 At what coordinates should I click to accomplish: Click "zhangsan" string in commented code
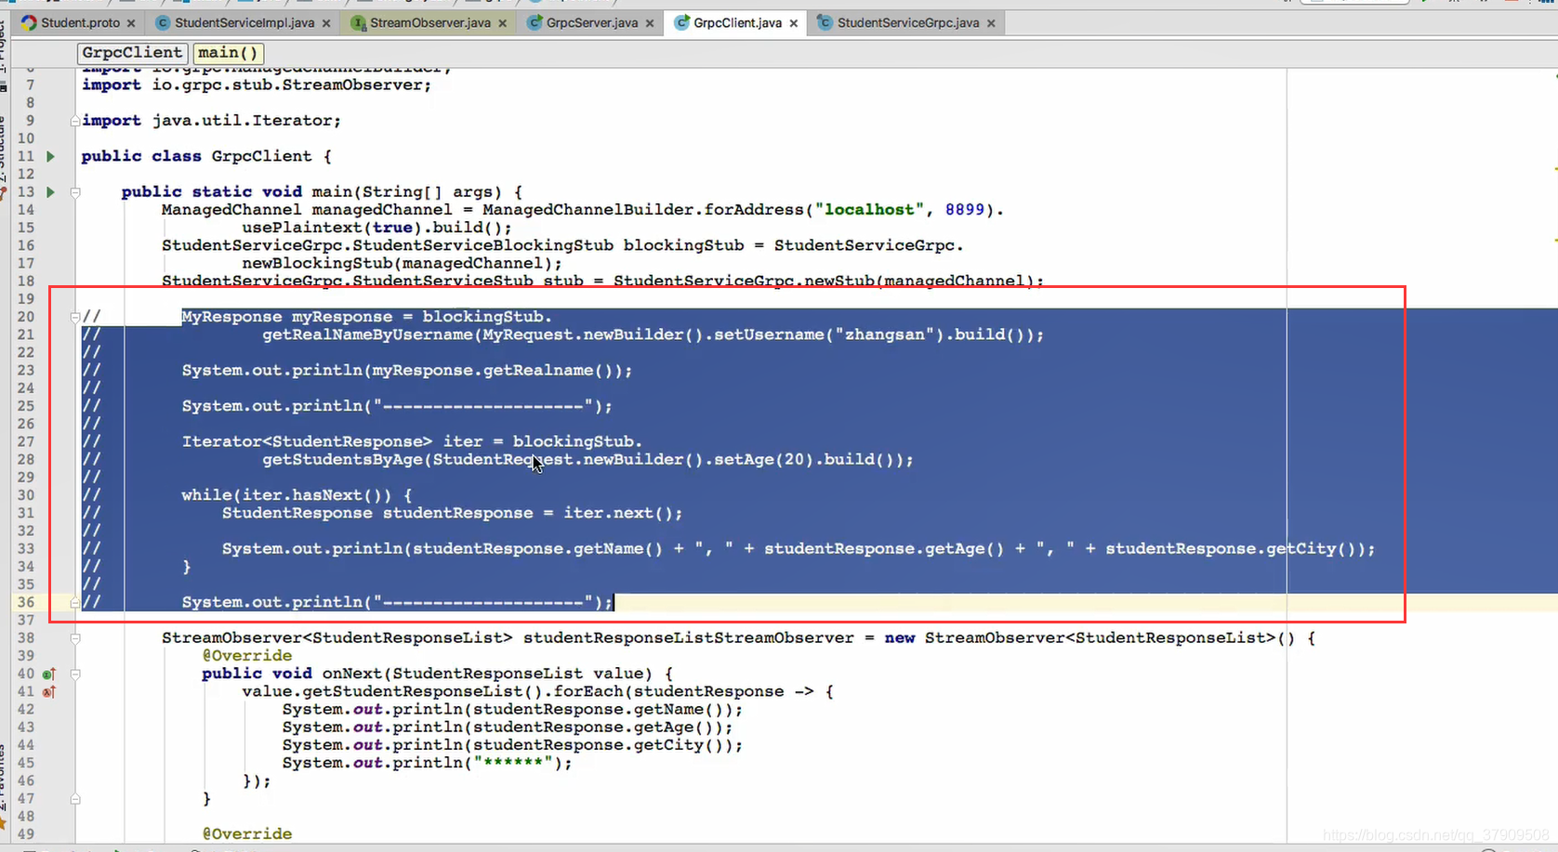(884, 334)
